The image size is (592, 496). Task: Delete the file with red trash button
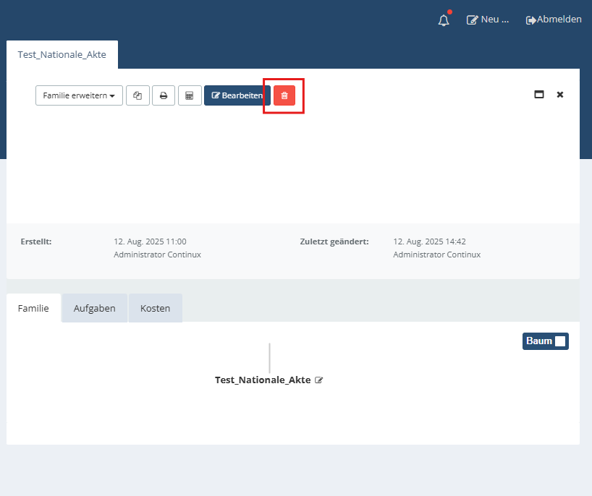pos(284,95)
